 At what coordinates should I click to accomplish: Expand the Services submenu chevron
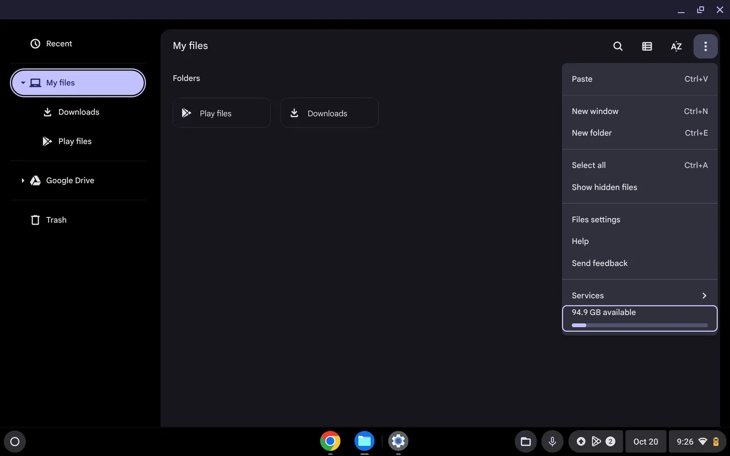tap(704, 295)
